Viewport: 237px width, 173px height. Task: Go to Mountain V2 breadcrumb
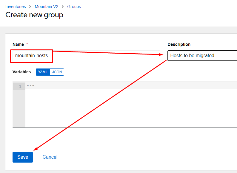click(x=46, y=7)
